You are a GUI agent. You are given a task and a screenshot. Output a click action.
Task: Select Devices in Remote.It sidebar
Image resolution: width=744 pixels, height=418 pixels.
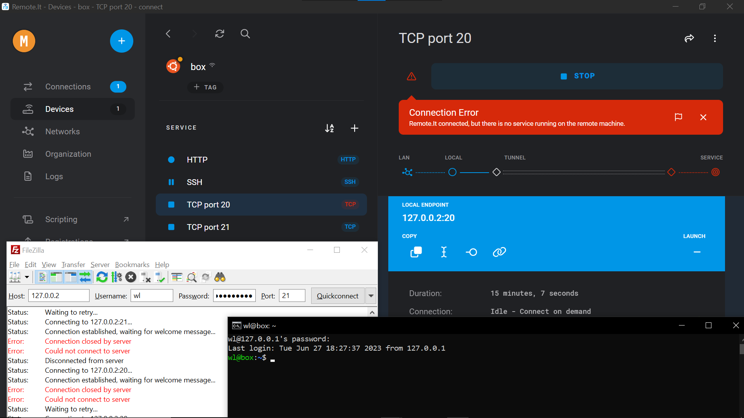(x=73, y=109)
